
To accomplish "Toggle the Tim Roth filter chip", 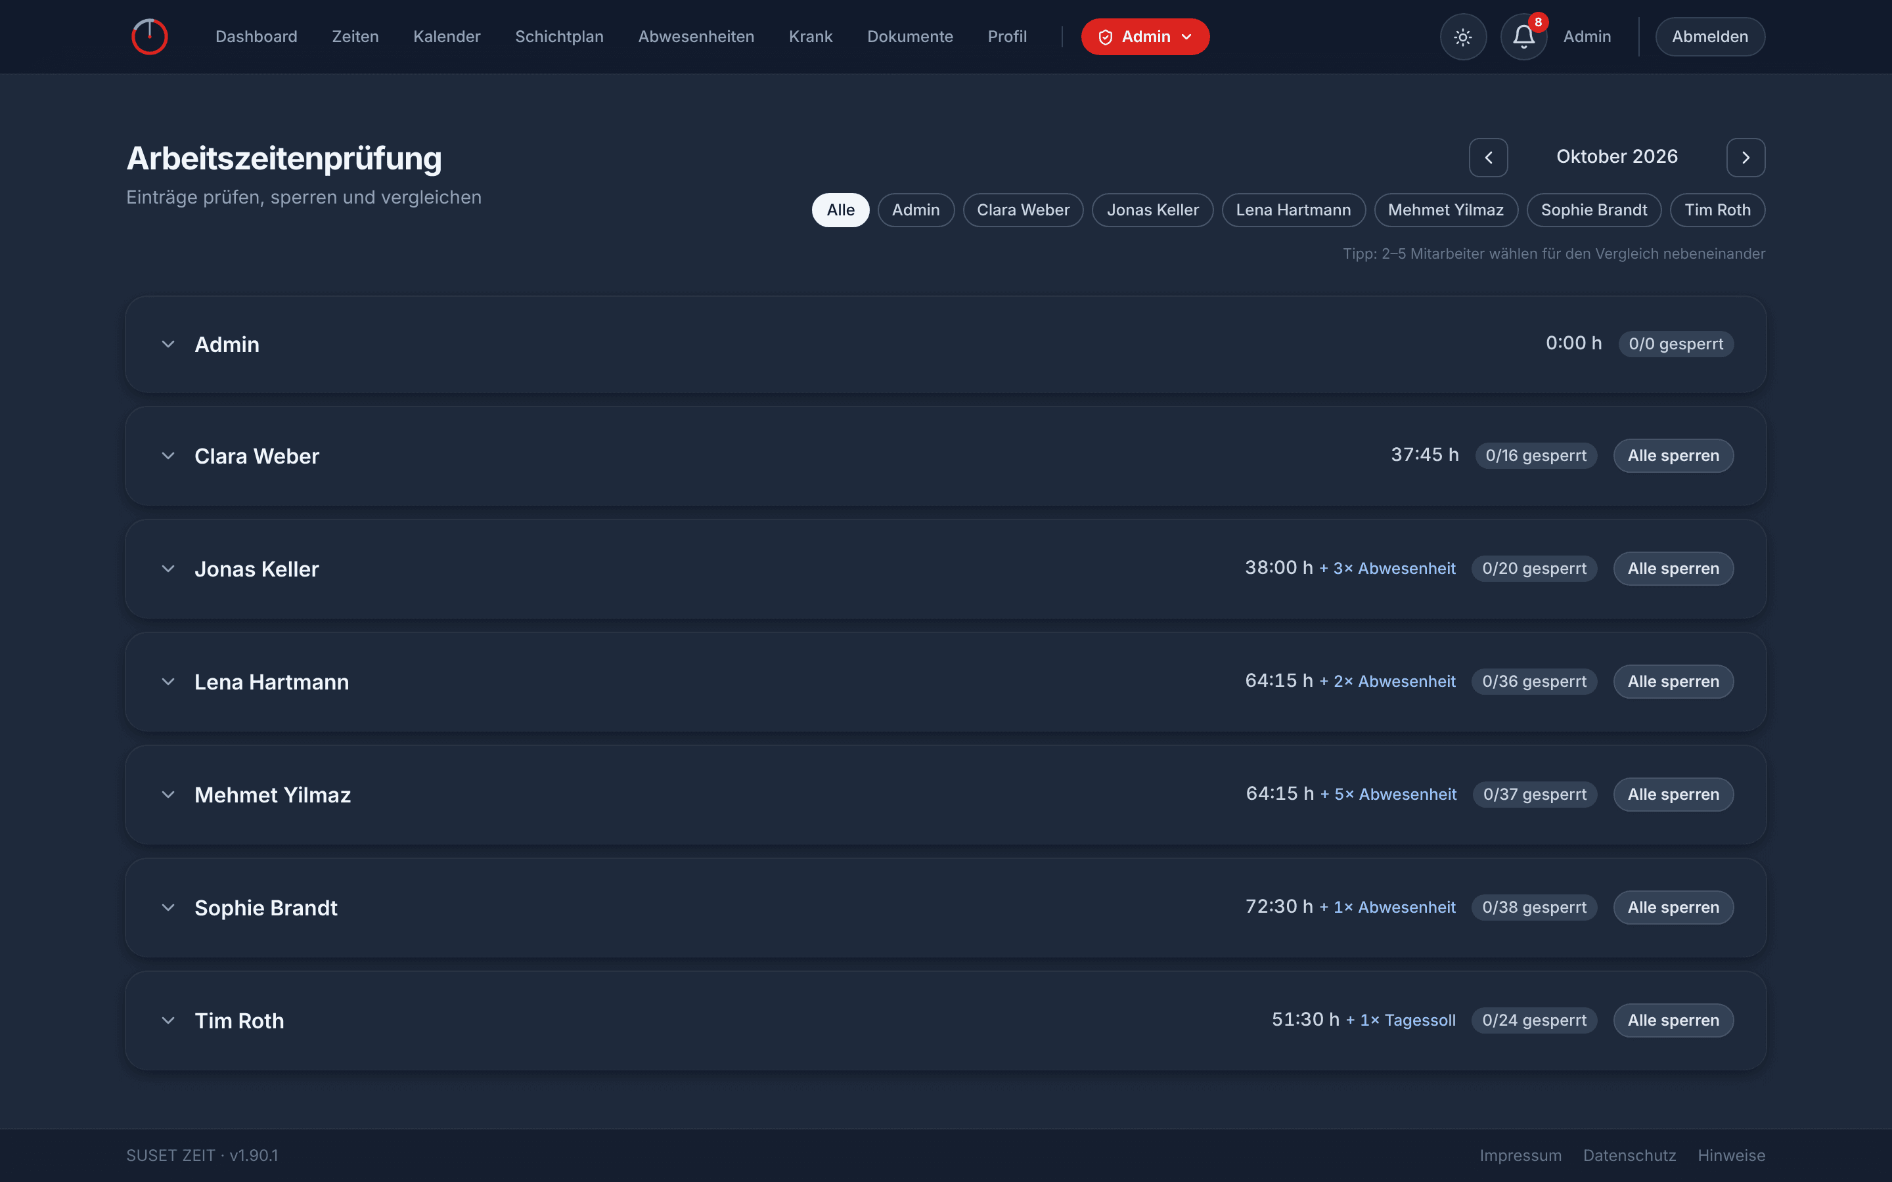I will click(x=1717, y=210).
